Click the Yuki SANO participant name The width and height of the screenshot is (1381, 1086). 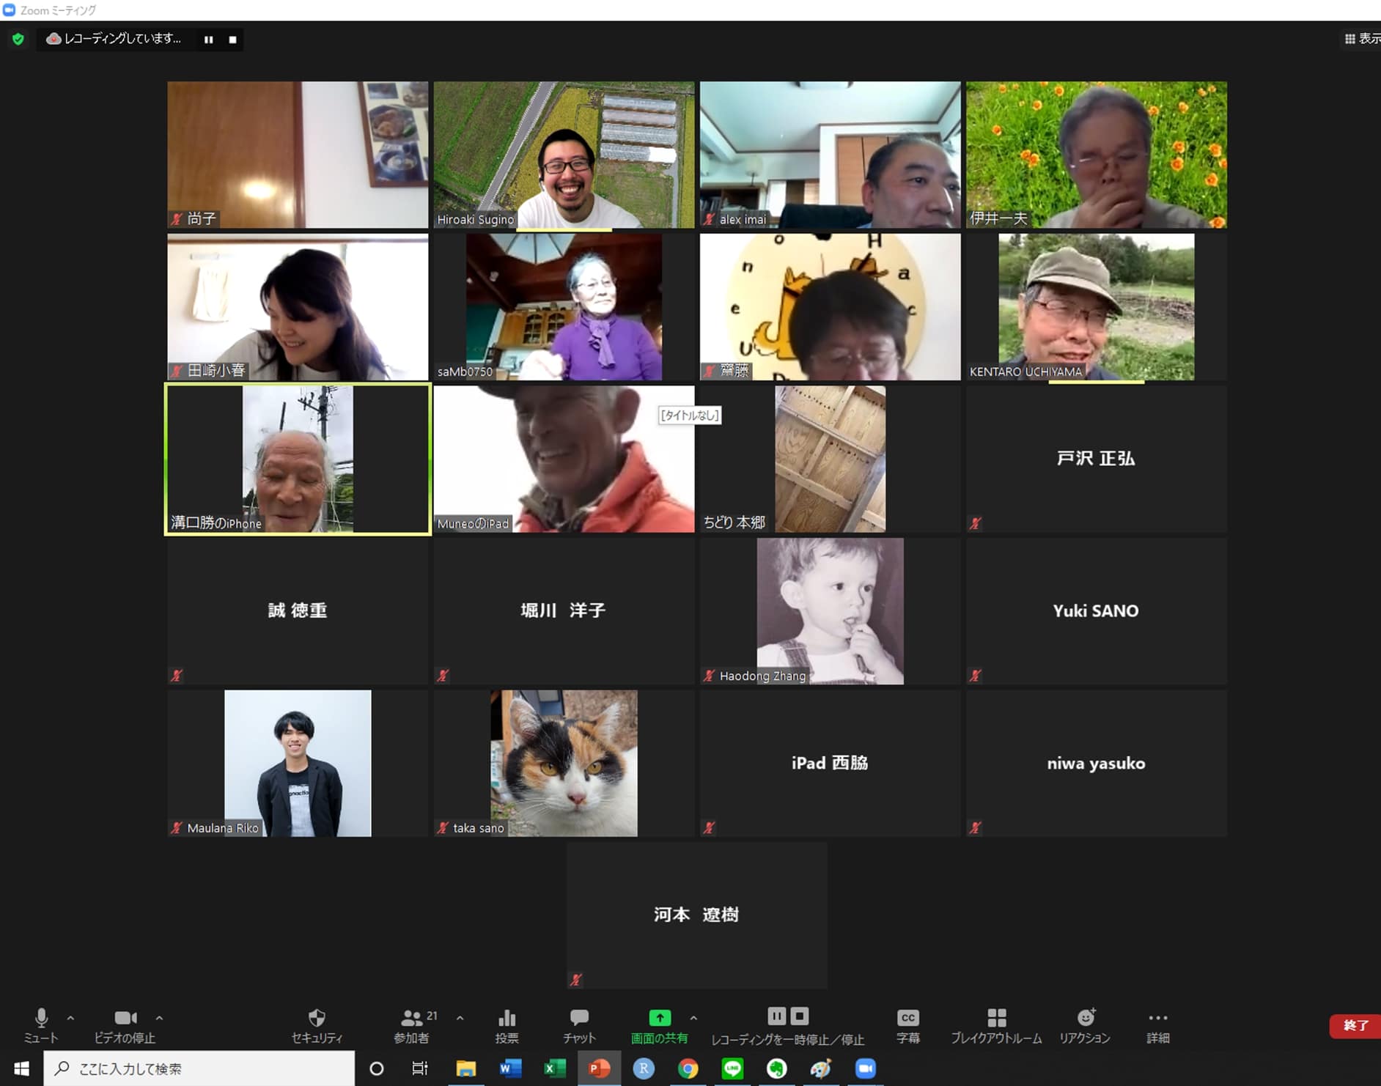(1096, 611)
